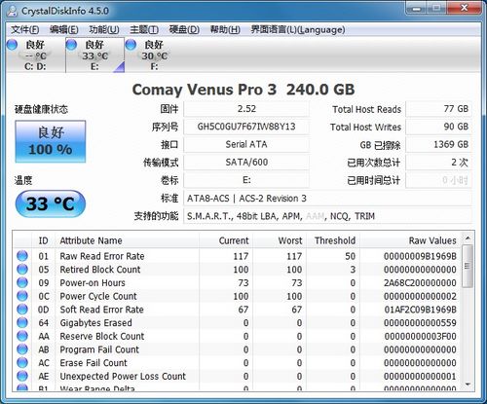Open the 帮助(H) menu
This screenshot has height=404, width=487.
pyautogui.click(x=225, y=29)
